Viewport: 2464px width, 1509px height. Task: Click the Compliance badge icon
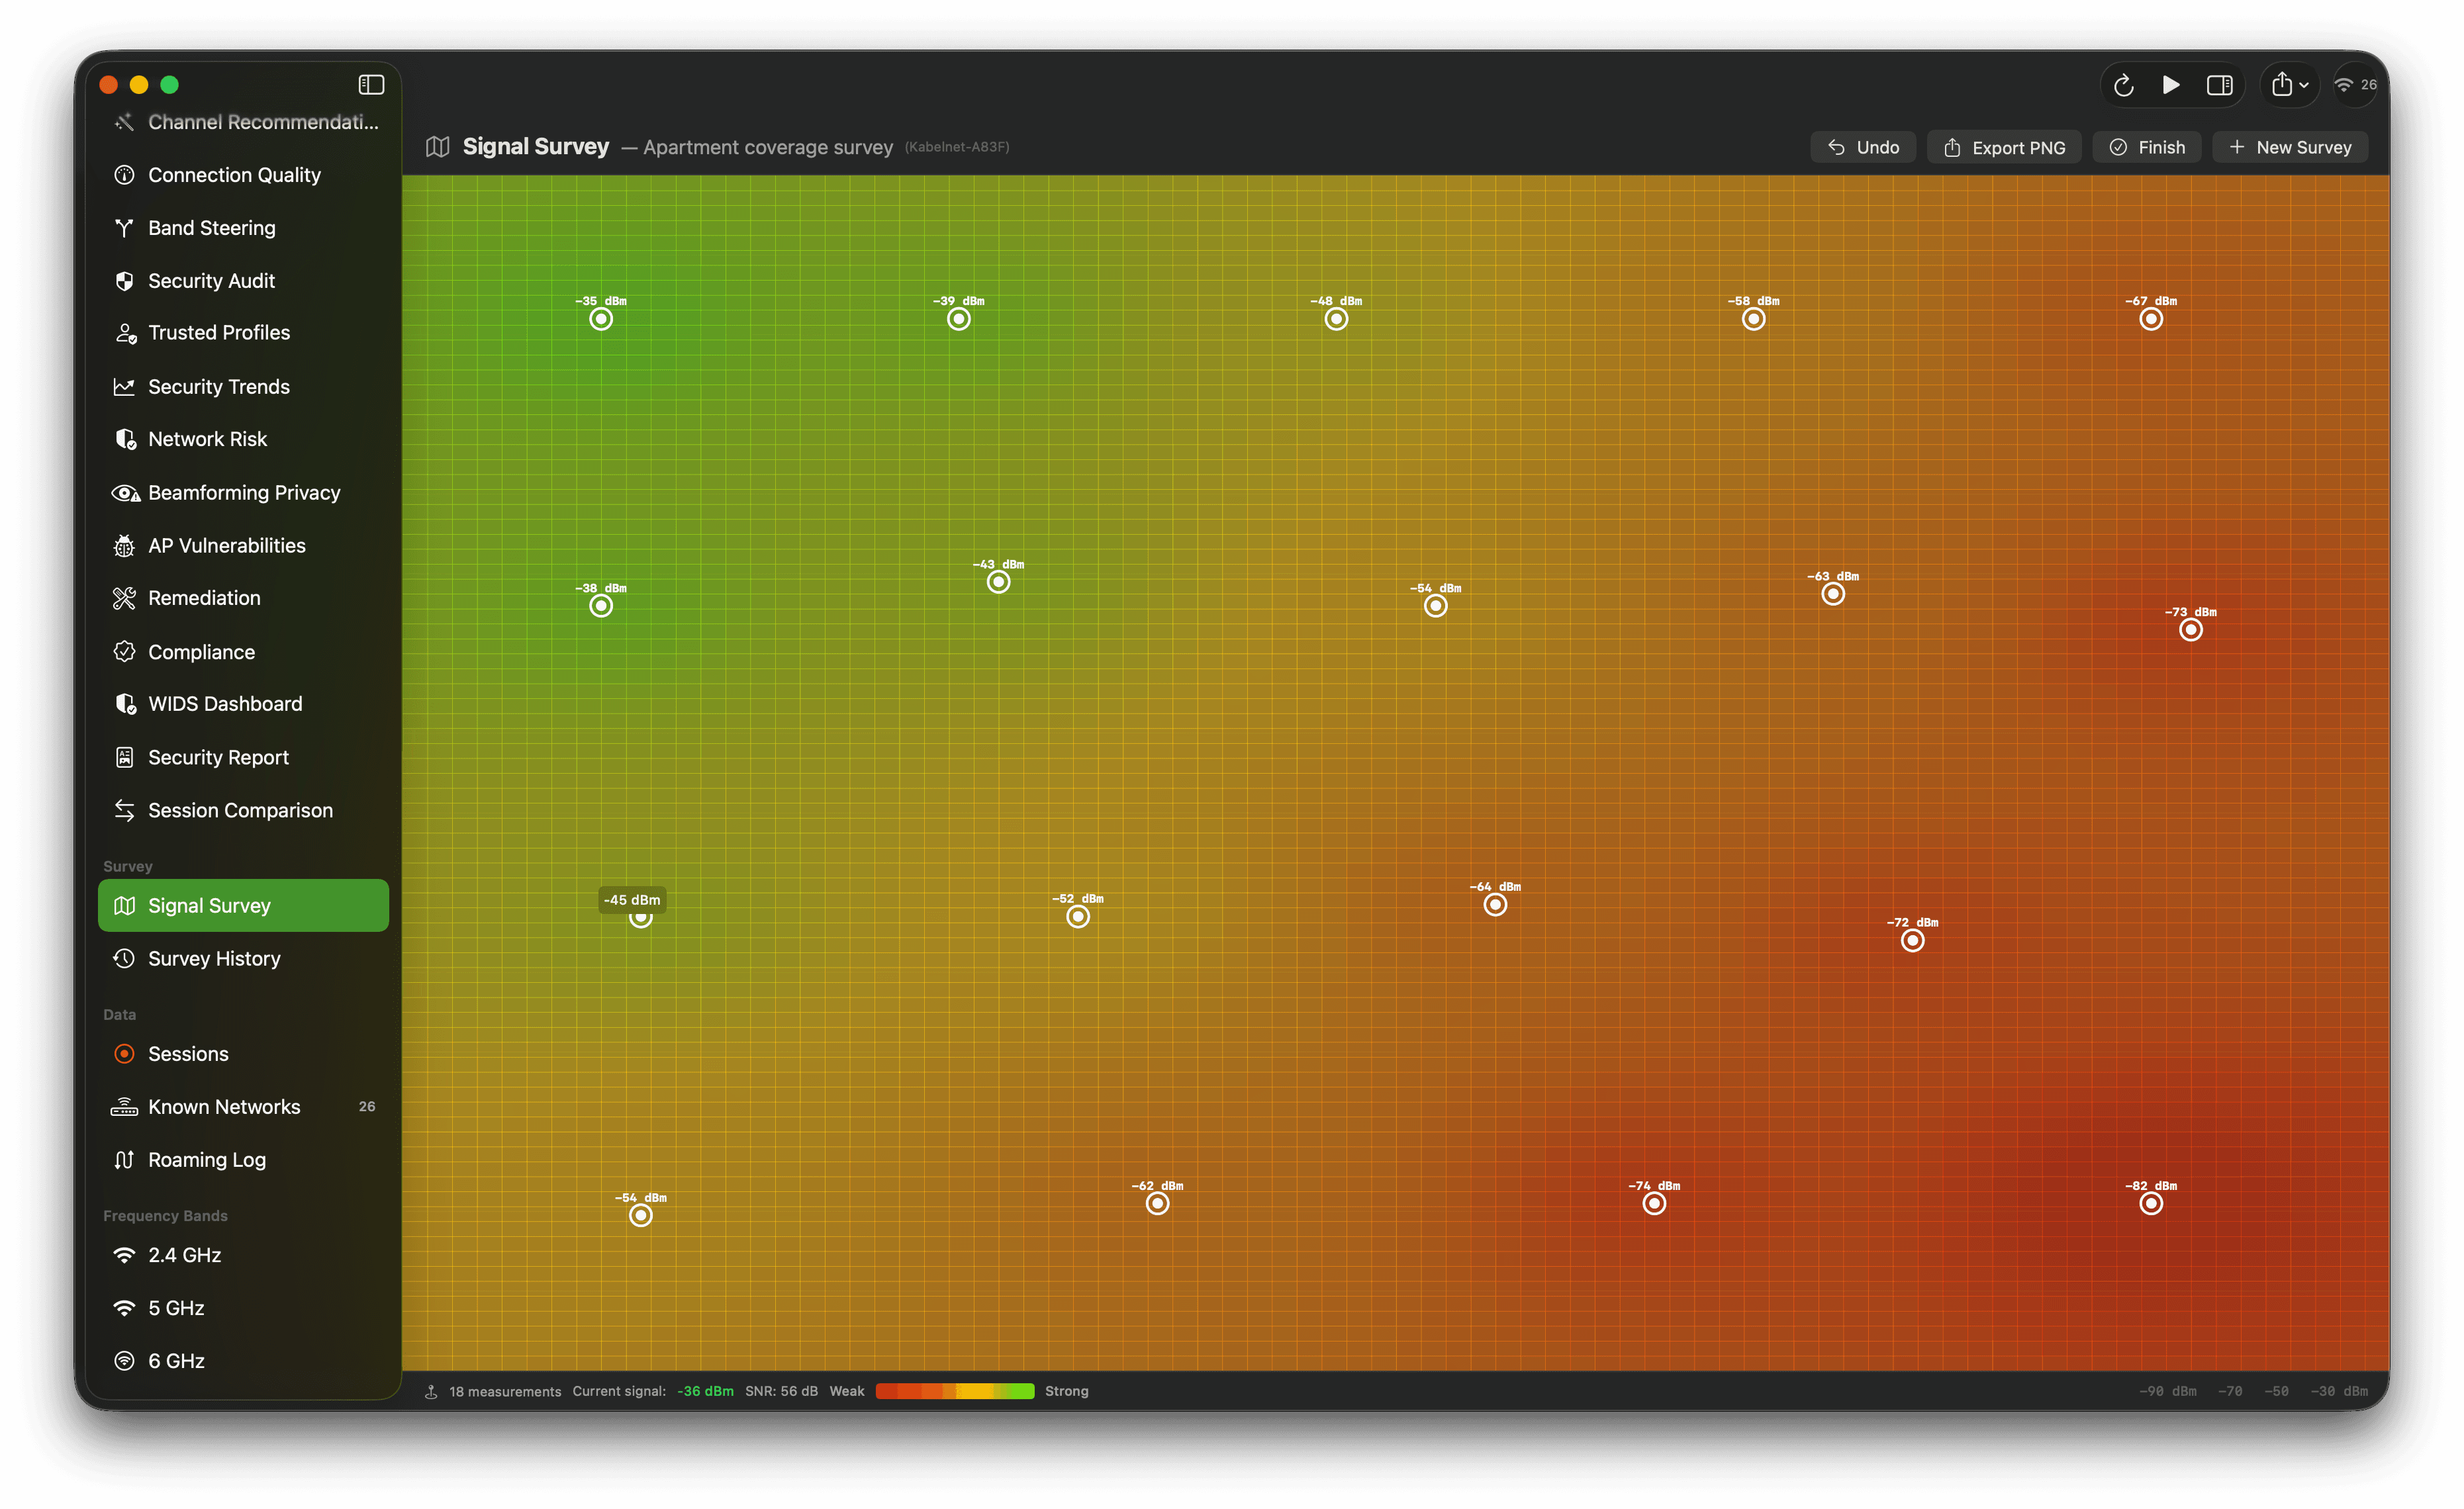[125, 652]
